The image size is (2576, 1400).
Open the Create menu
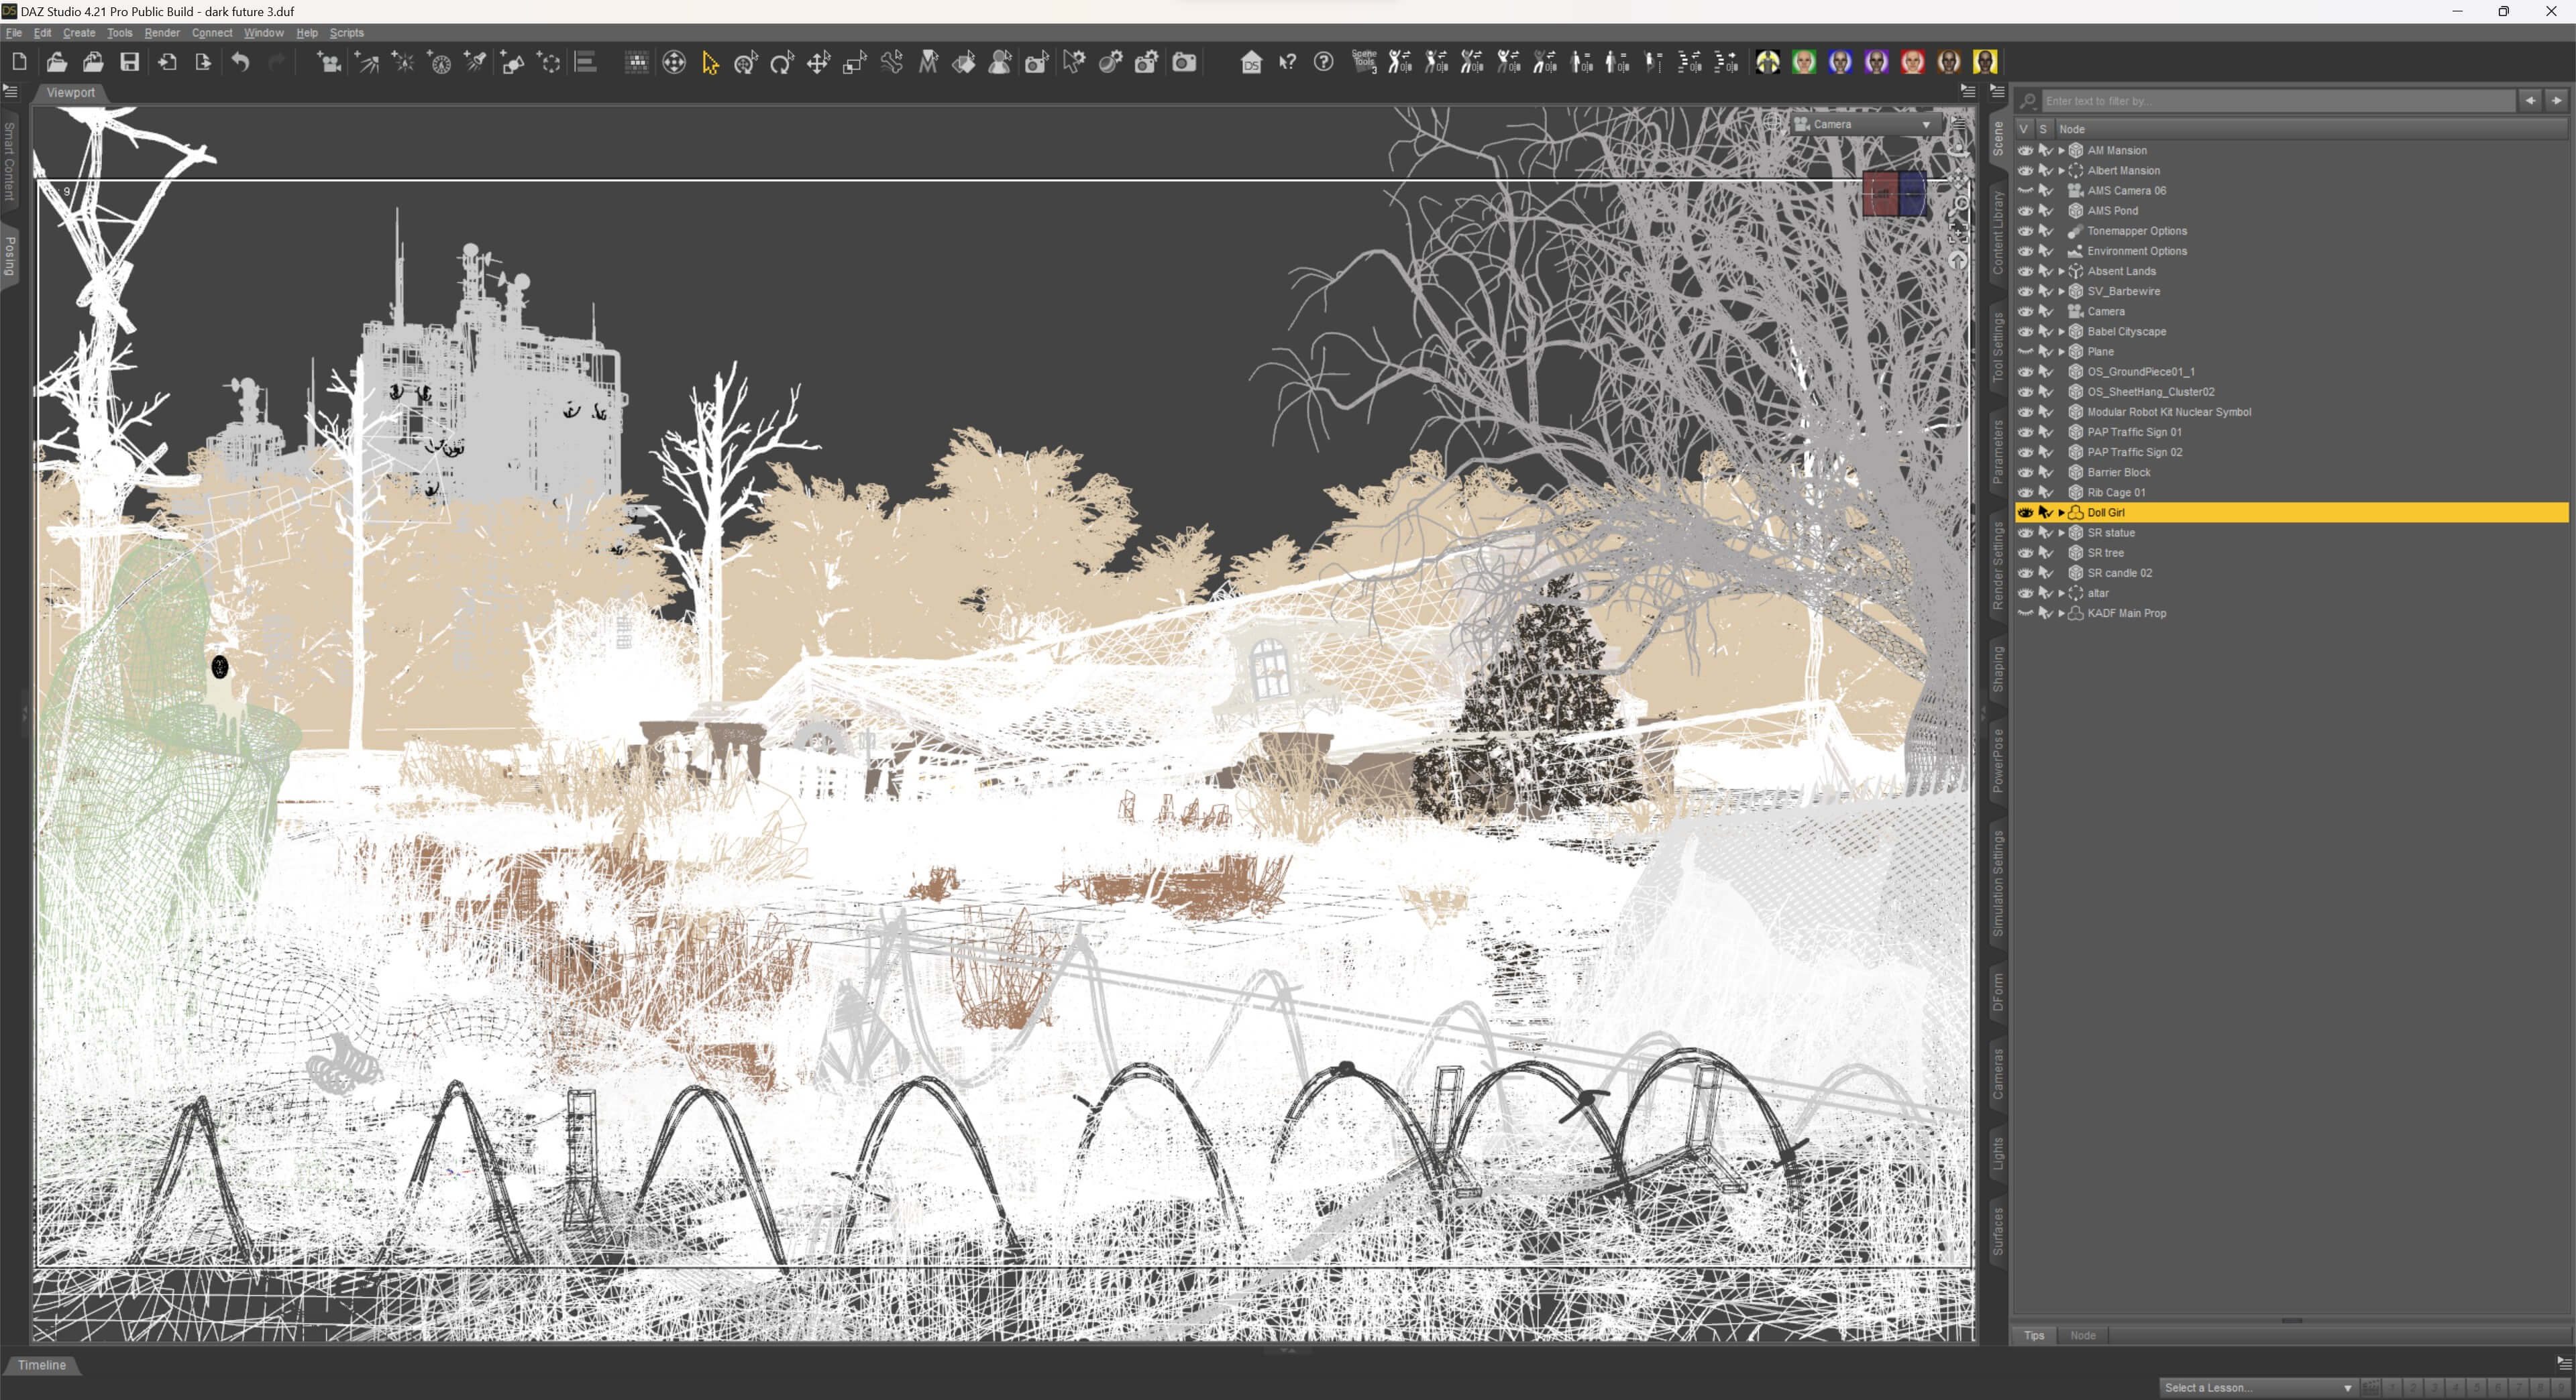coord(79,33)
